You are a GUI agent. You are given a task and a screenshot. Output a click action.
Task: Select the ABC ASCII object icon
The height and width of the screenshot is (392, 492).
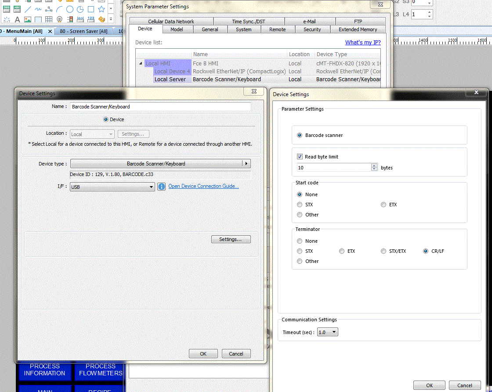[x=17, y=9]
